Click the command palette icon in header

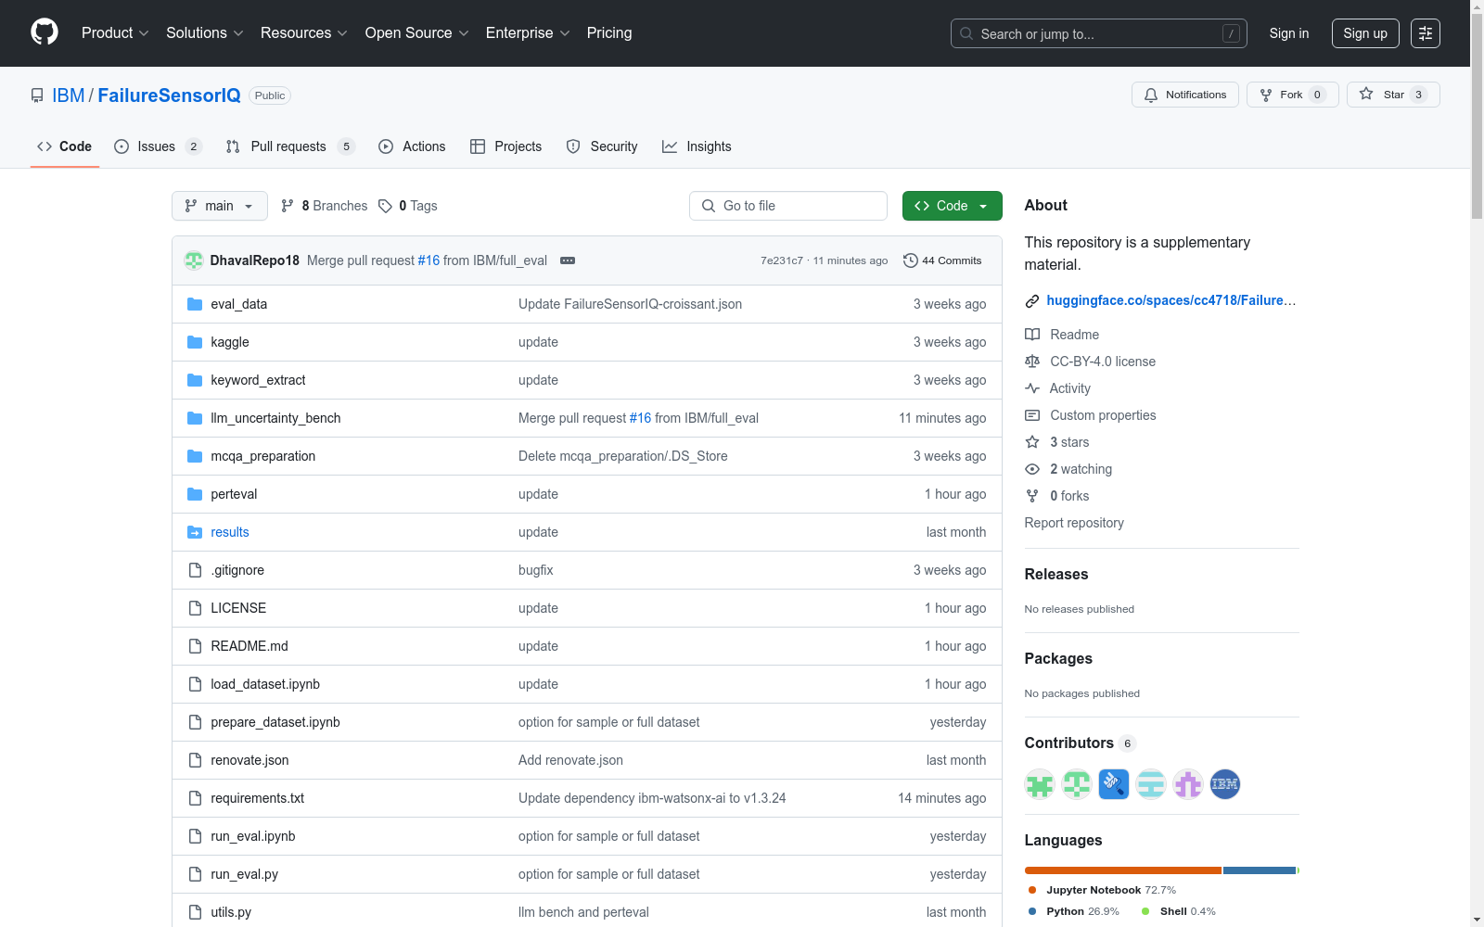pos(1425,33)
